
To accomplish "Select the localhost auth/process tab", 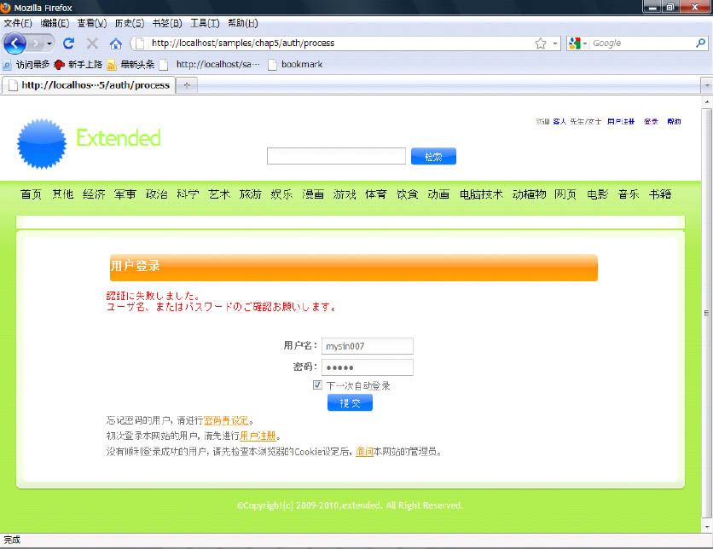I will tap(89, 85).
